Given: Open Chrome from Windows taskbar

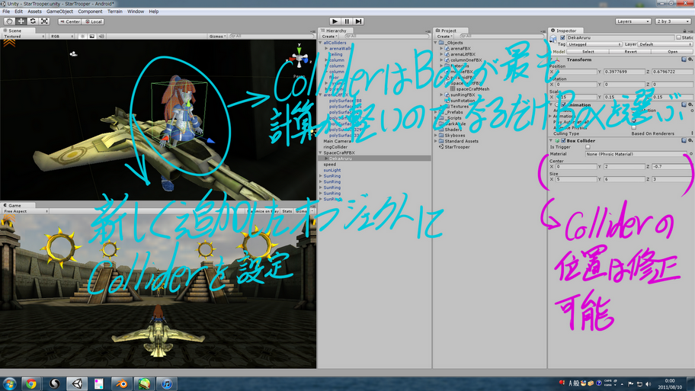Looking at the screenshot, I should coord(31,384).
